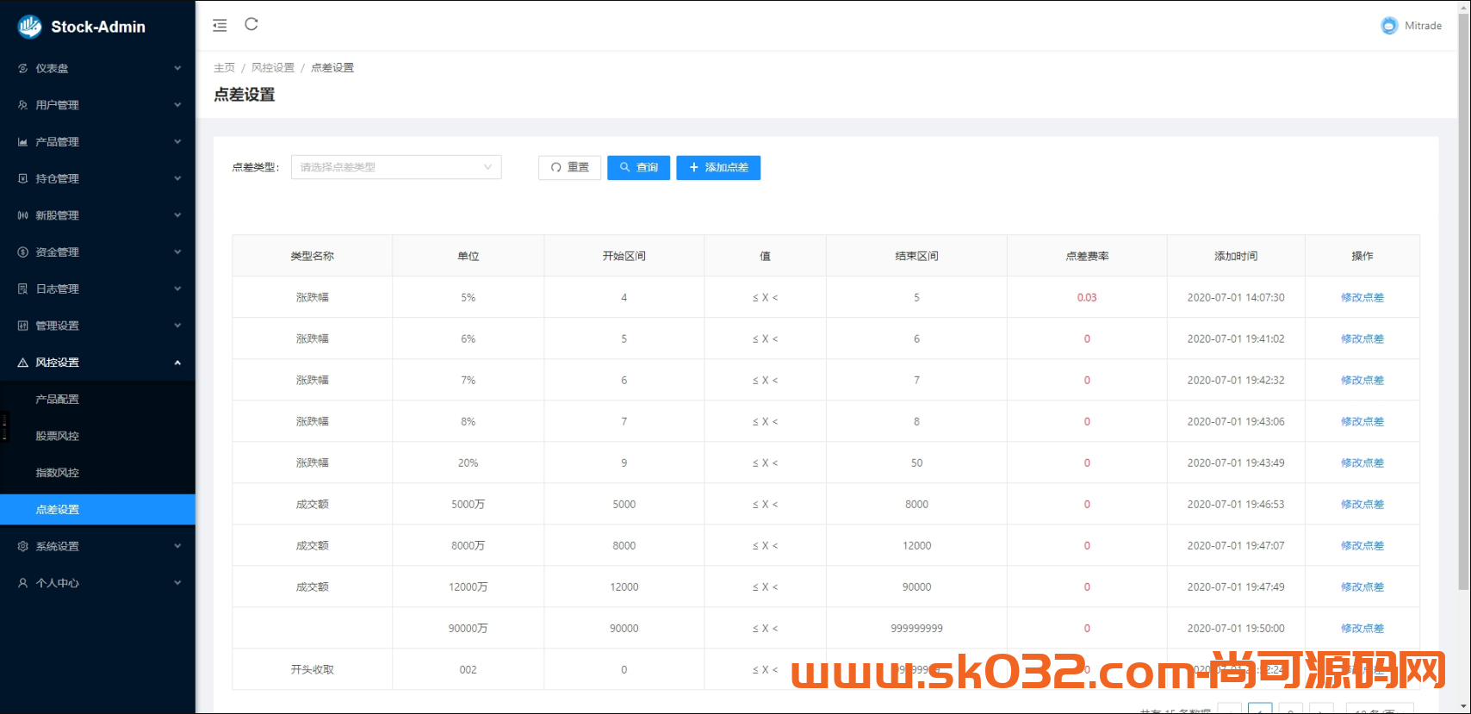Screen dimensions: 1471x714
Task: Click the 系统设置 gear icon
Action: pyautogui.click(x=22, y=546)
